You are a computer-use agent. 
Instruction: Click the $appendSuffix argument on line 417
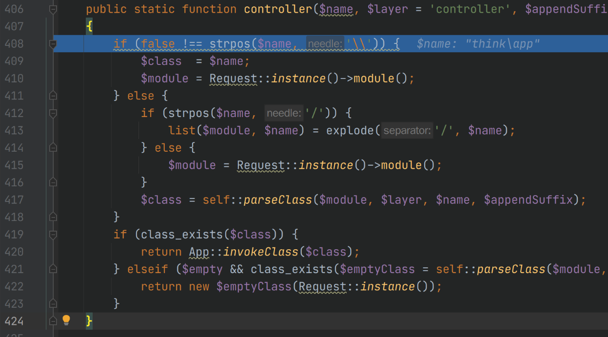click(529, 199)
